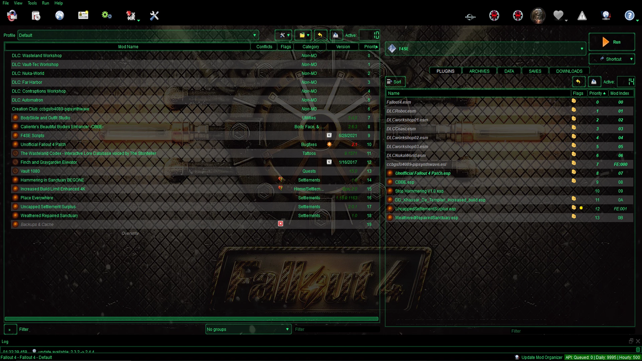Click create backup icon above mod list
Image resolution: width=642 pixels, height=361 pixels.
[336, 35]
